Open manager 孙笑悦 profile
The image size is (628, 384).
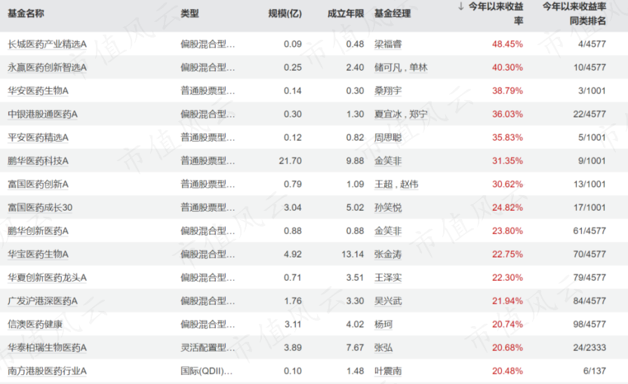pos(388,207)
